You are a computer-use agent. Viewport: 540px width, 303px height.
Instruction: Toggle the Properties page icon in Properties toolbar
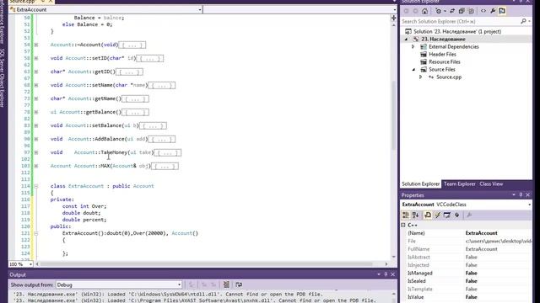[428, 215]
